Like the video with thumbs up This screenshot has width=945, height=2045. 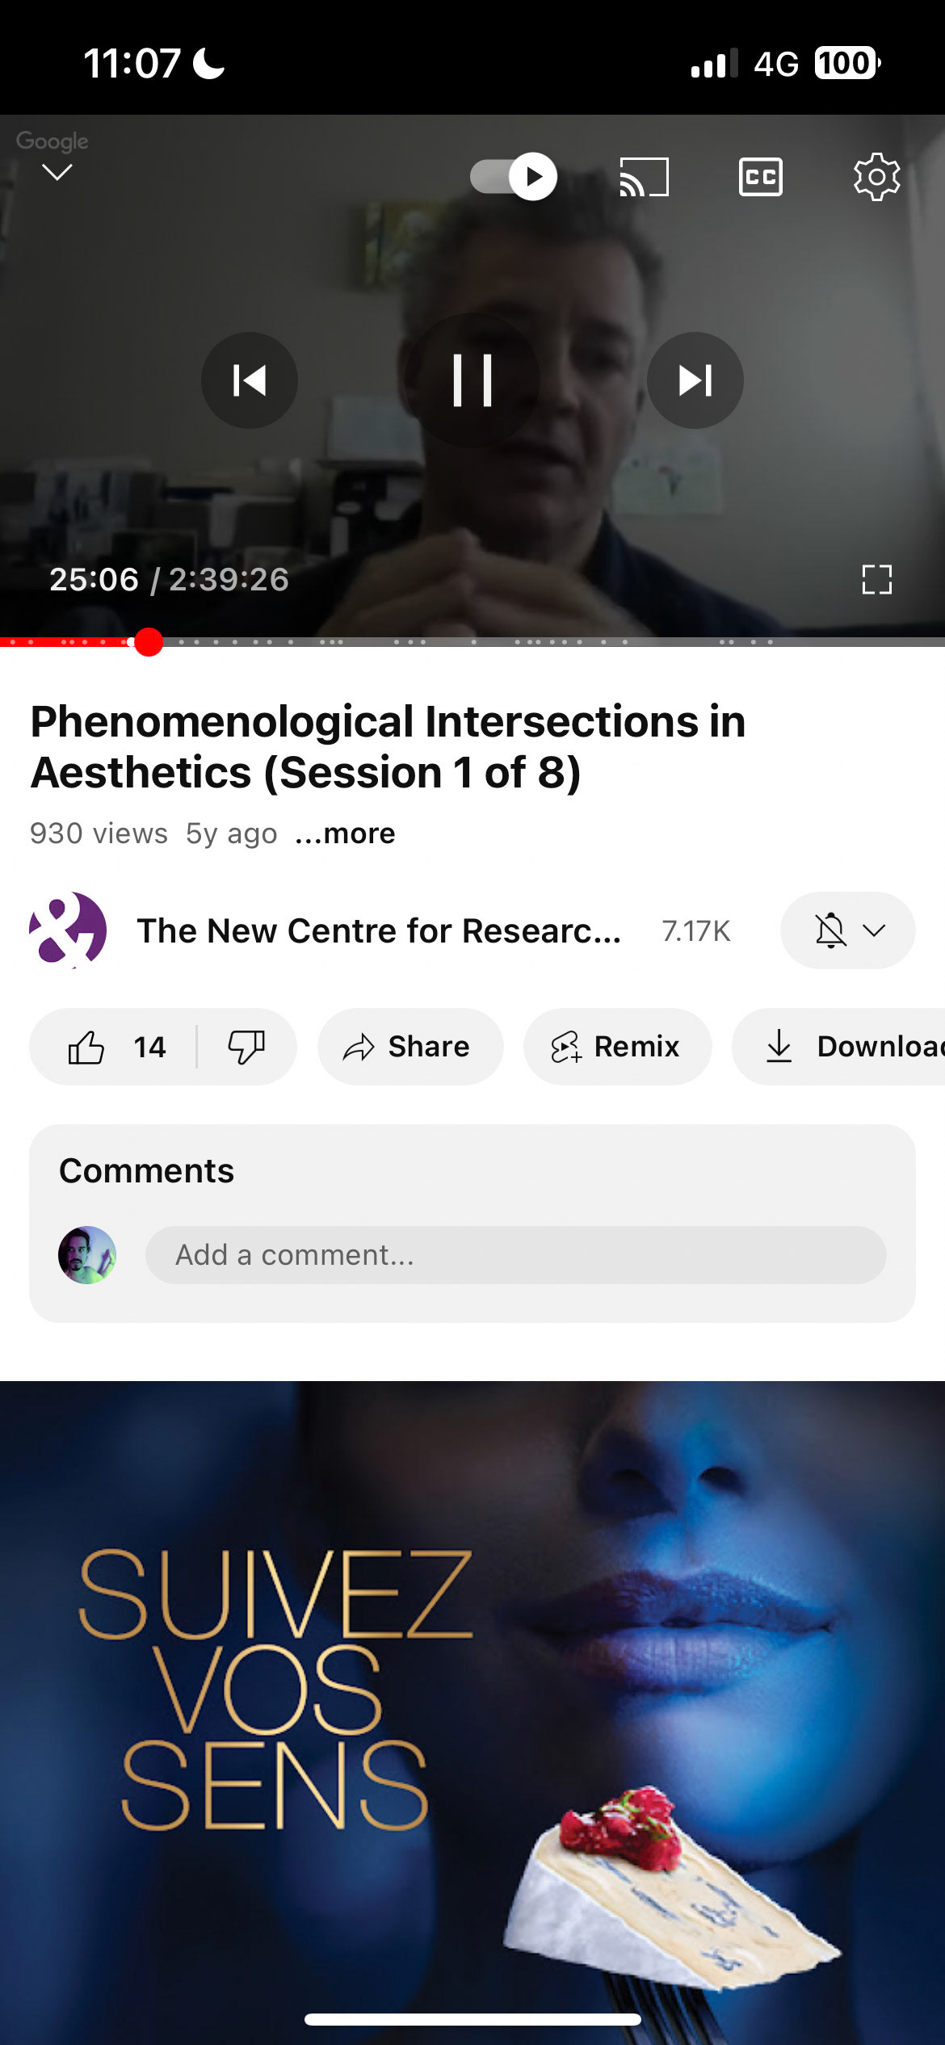tap(87, 1047)
